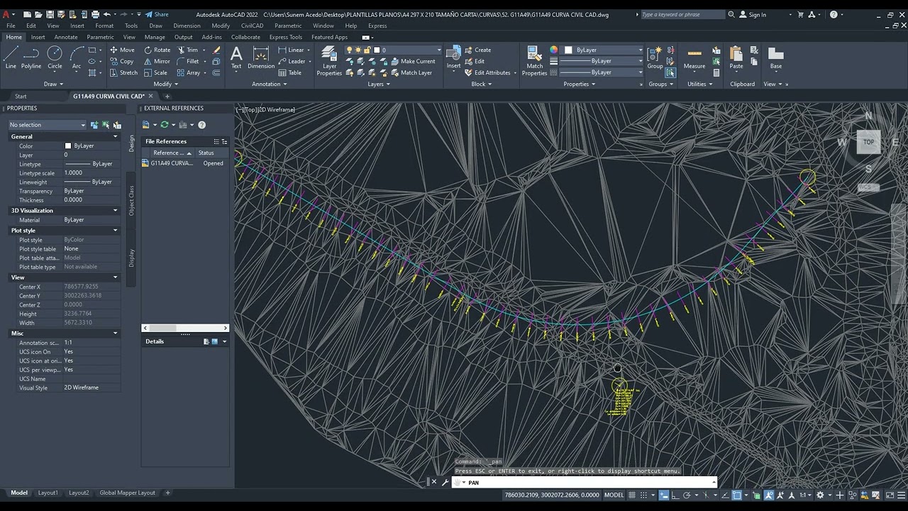This screenshot has height=511, width=908.
Task: Collapse the Plot style section
Action: (x=116, y=231)
